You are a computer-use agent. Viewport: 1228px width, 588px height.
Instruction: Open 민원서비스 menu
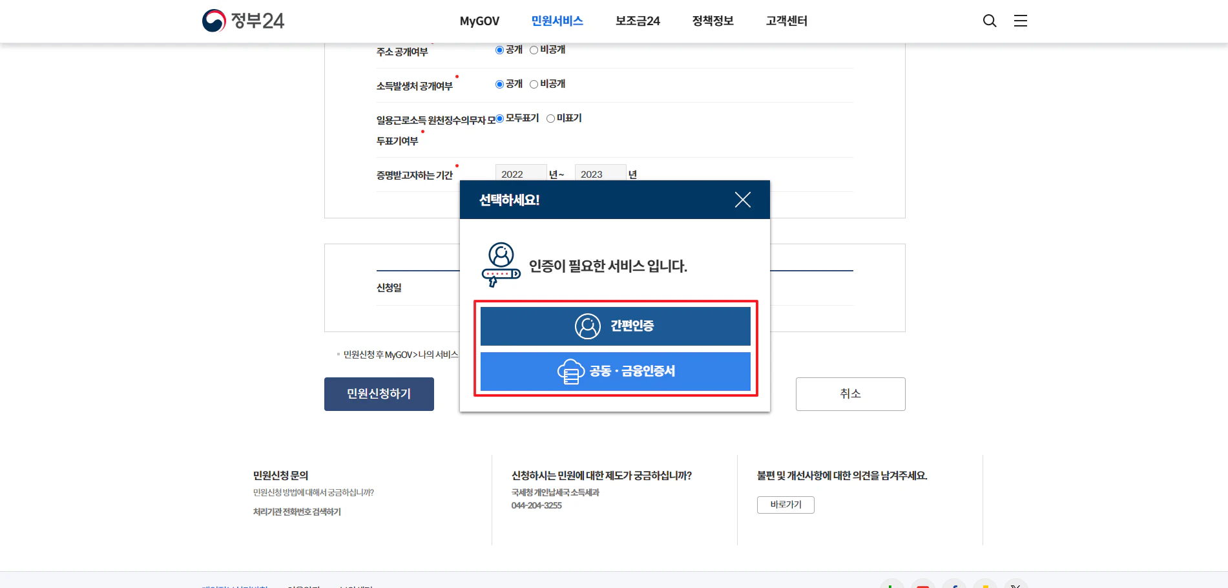click(x=557, y=21)
